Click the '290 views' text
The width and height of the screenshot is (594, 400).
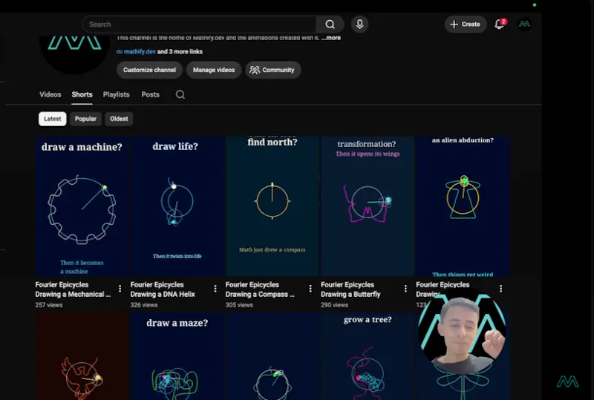334,305
